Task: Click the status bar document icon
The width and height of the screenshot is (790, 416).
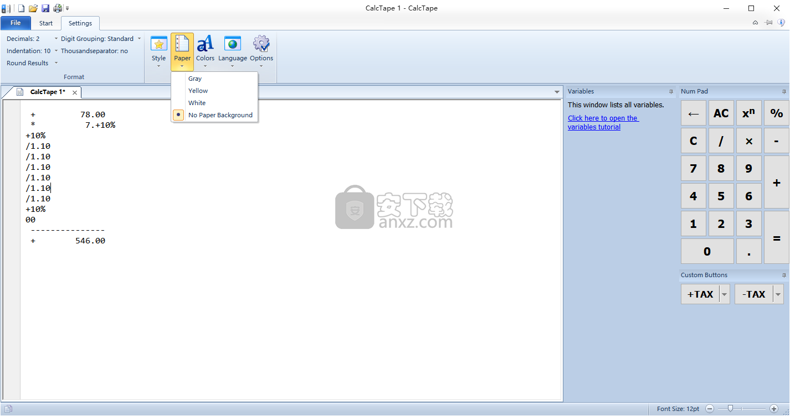Action: click(8, 409)
